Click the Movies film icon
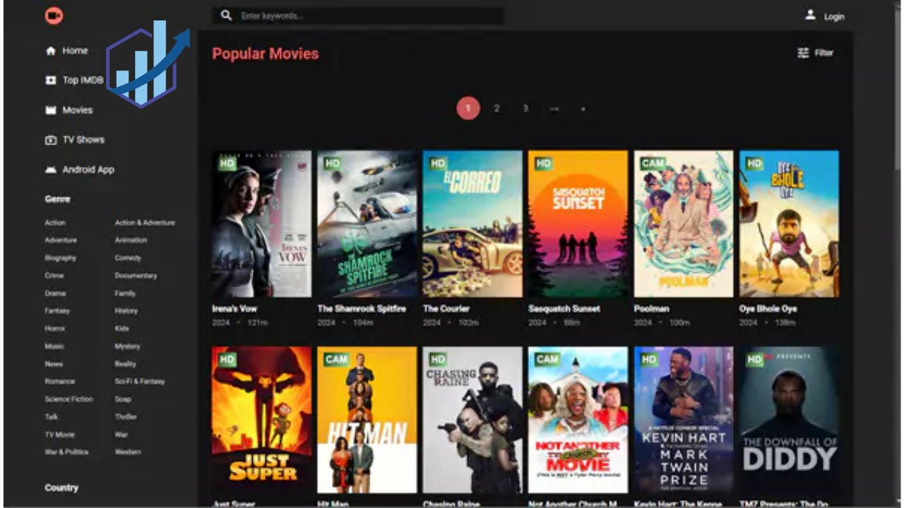Image resolution: width=904 pixels, height=508 pixels. pyautogui.click(x=51, y=110)
